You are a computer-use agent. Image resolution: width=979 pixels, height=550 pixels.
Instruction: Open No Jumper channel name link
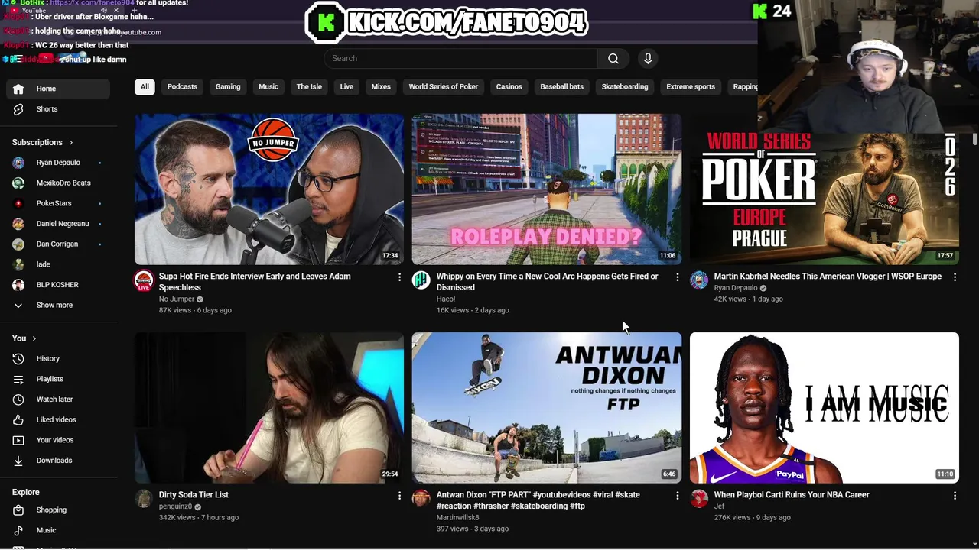click(177, 299)
